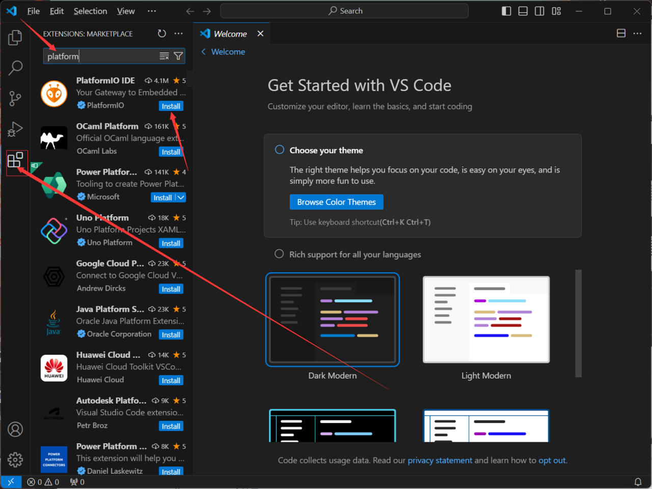Viewport: 652px width, 489px height.
Task: Open editor more actions ellipsis
Action: pyautogui.click(x=637, y=34)
